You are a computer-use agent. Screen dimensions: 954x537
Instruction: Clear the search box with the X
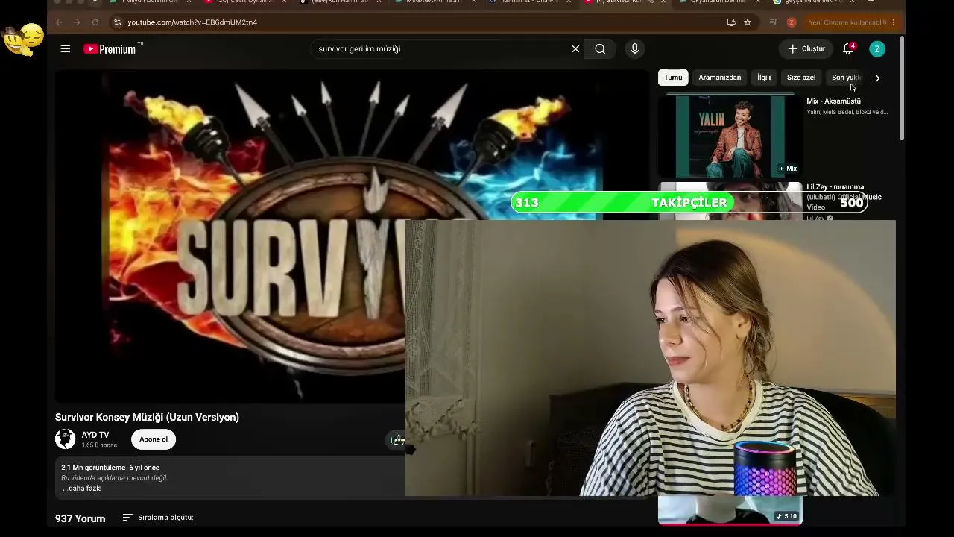tap(575, 49)
